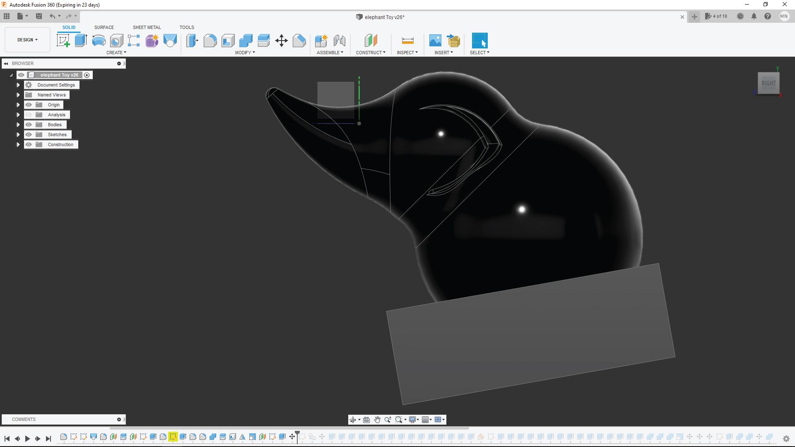Pick the Hole tool icon
The height and width of the screenshot is (447, 795).
pyautogui.click(x=116, y=41)
